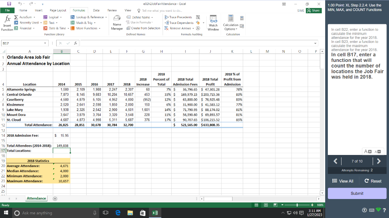Select column B header
The height and width of the screenshot is (218, 389).
(62, 51)
